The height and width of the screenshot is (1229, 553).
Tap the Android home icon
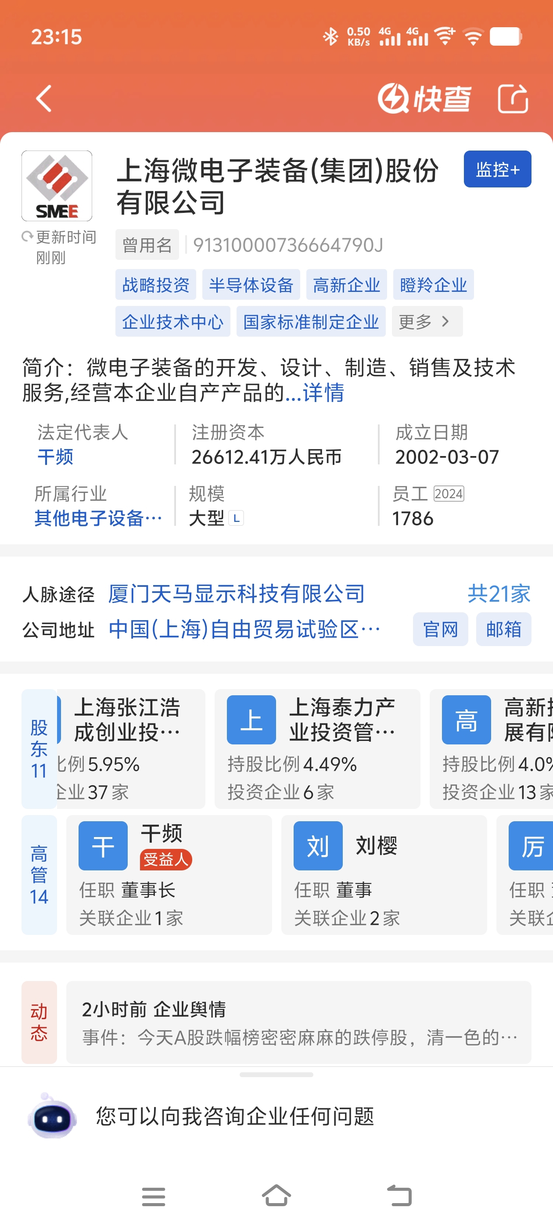(x=276, y=1196)
